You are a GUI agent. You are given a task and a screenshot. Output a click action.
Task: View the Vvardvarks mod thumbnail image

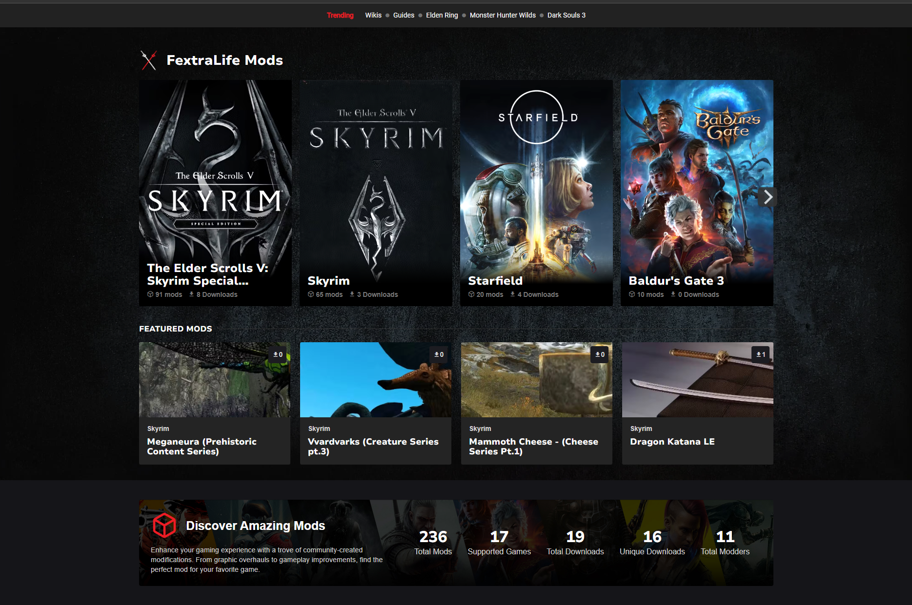(x=375, y=380)
